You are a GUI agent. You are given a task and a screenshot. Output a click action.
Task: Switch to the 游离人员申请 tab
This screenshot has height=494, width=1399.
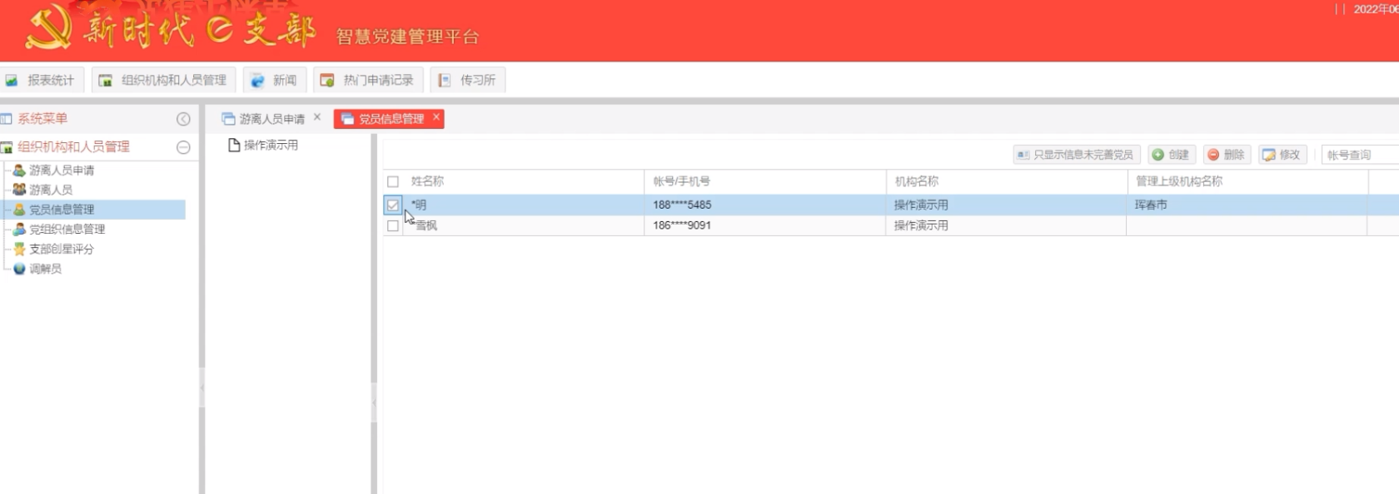(x=271, y=119)
